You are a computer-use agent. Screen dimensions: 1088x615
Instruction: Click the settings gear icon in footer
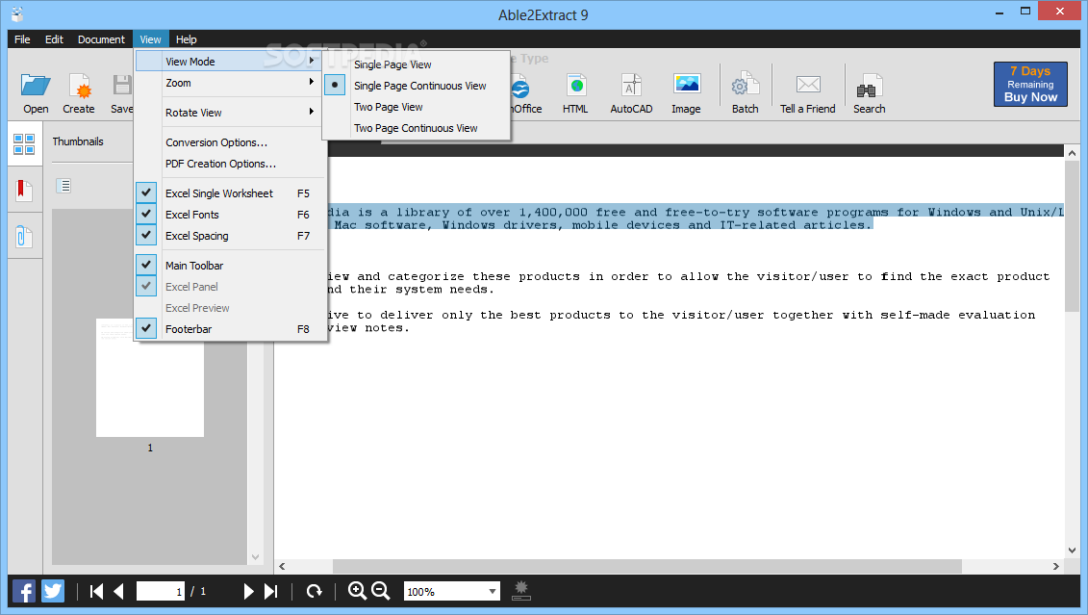click(x=521, y=591)
